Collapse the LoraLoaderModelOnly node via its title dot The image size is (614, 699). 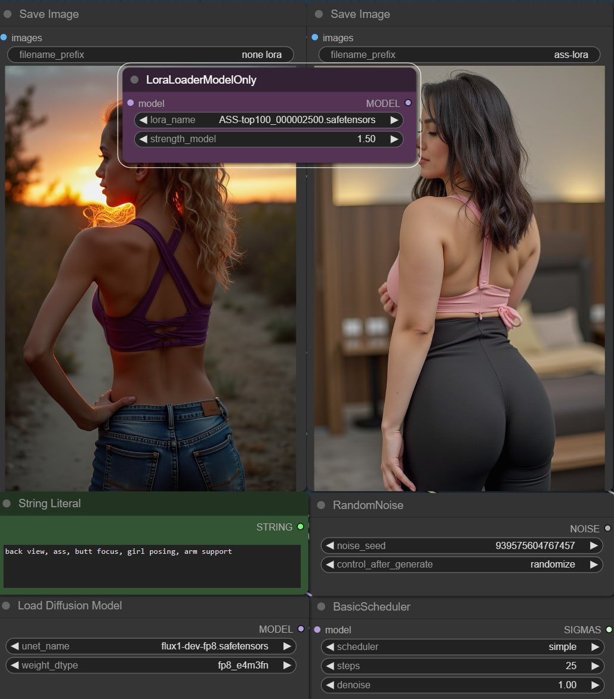click(134, 80)
